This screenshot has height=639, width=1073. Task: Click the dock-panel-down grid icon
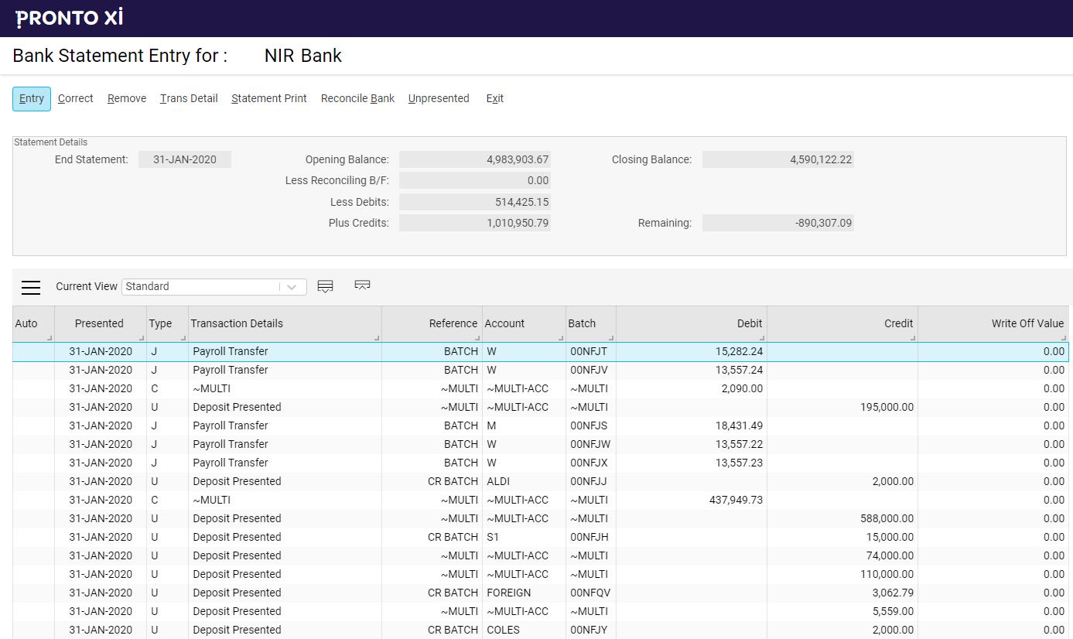pos(325,285)
